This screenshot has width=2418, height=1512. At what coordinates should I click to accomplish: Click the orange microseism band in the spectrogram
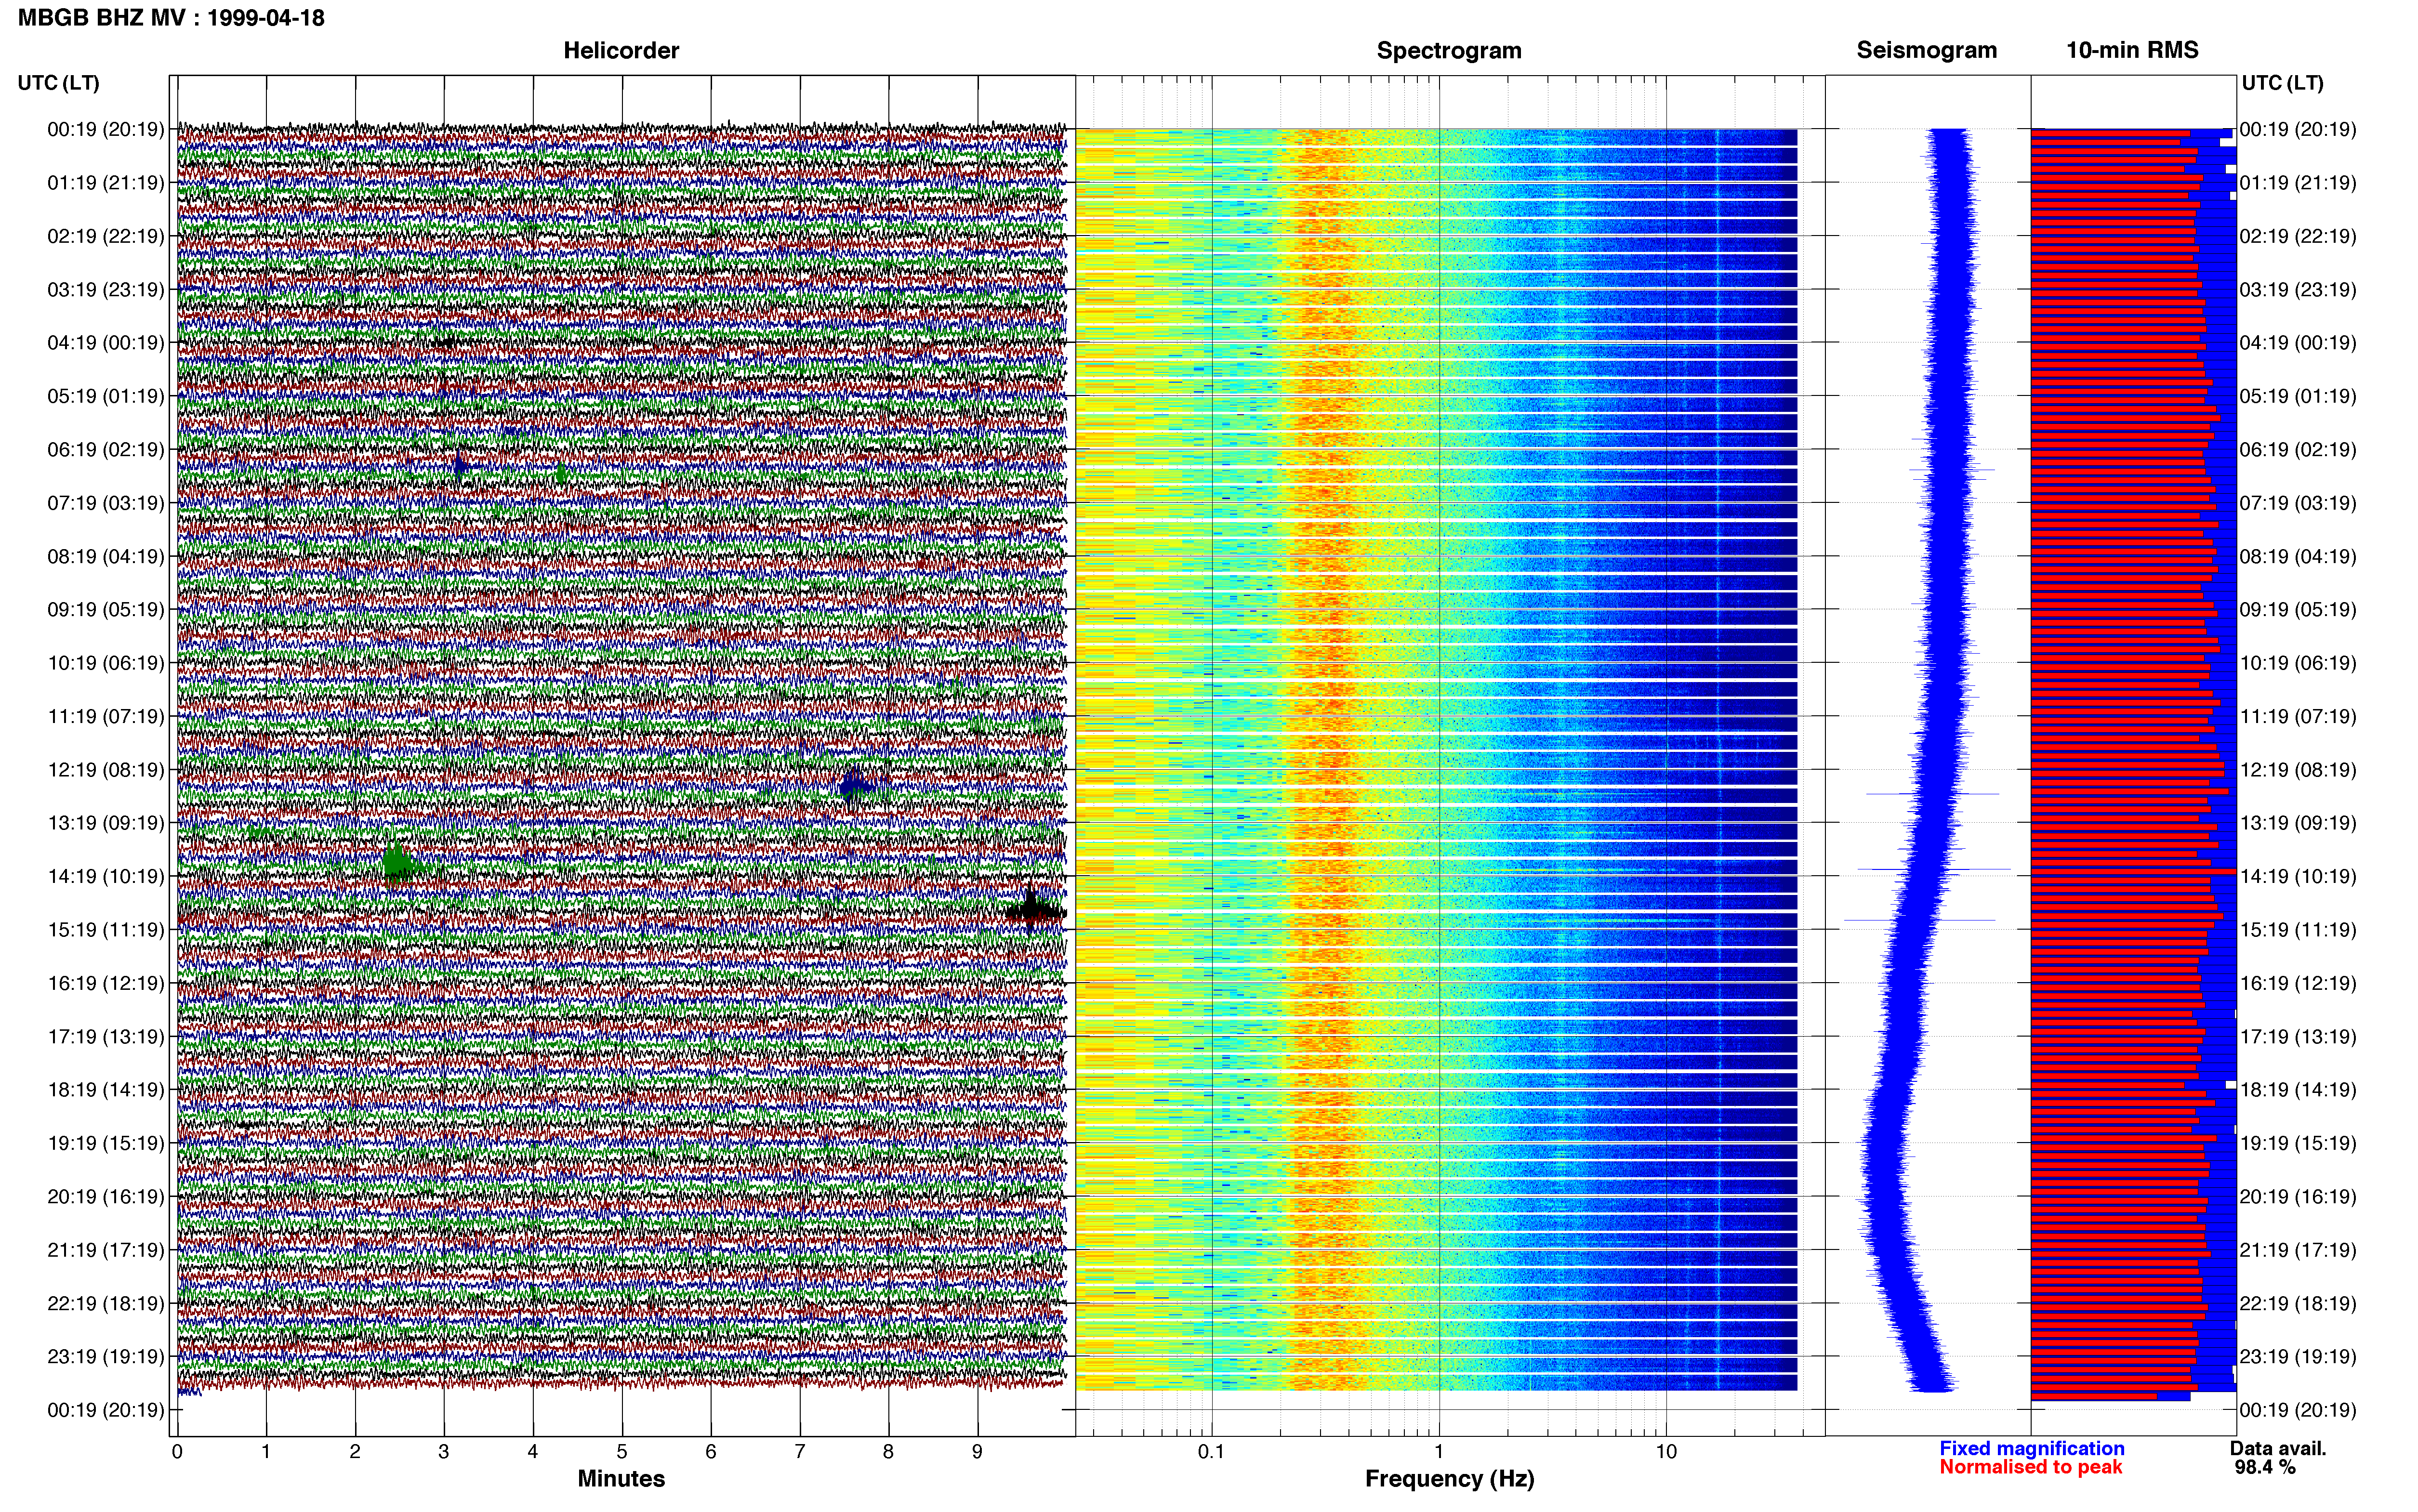[x=1325, y=760]
